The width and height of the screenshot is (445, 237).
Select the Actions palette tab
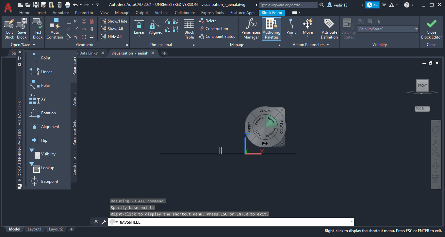74,99
